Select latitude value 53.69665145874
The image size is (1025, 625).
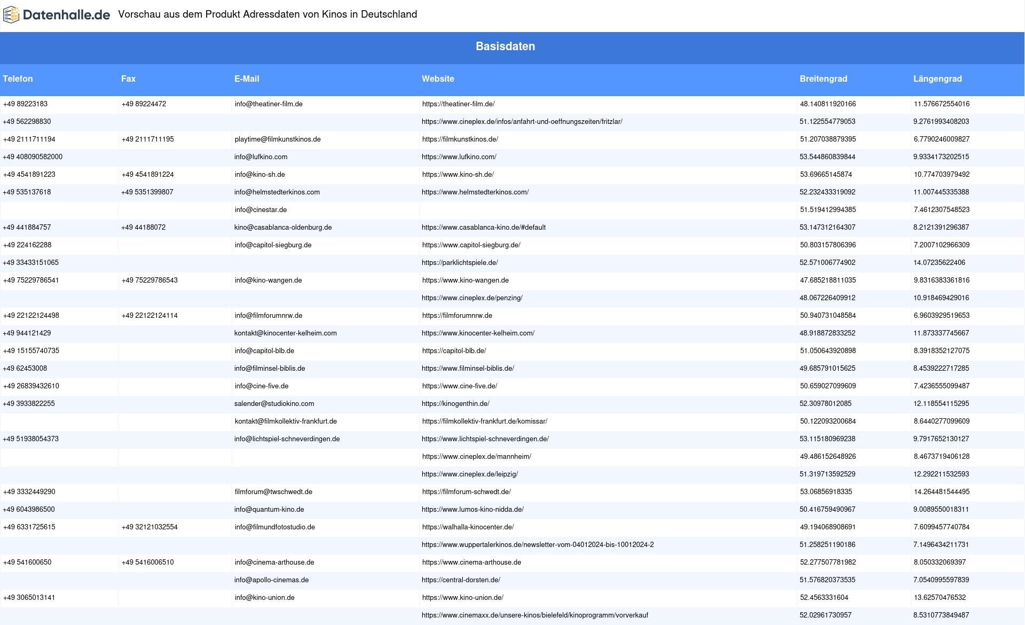826,175
